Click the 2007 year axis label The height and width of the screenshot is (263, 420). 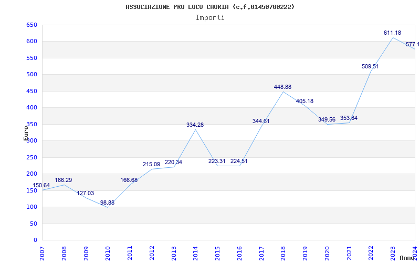pyautogui.click(x=42, y=254)
